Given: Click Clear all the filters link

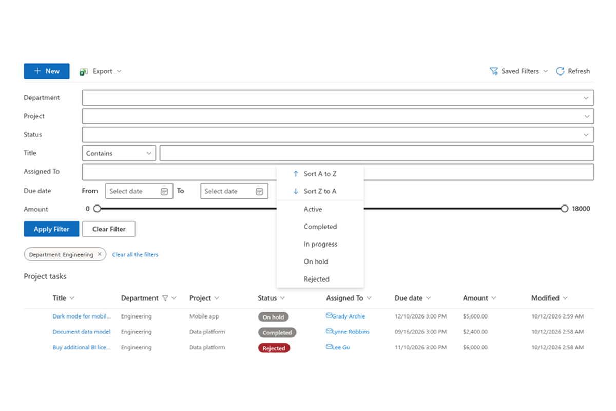Looking at the screenshot, I should [x=136, y=254].
